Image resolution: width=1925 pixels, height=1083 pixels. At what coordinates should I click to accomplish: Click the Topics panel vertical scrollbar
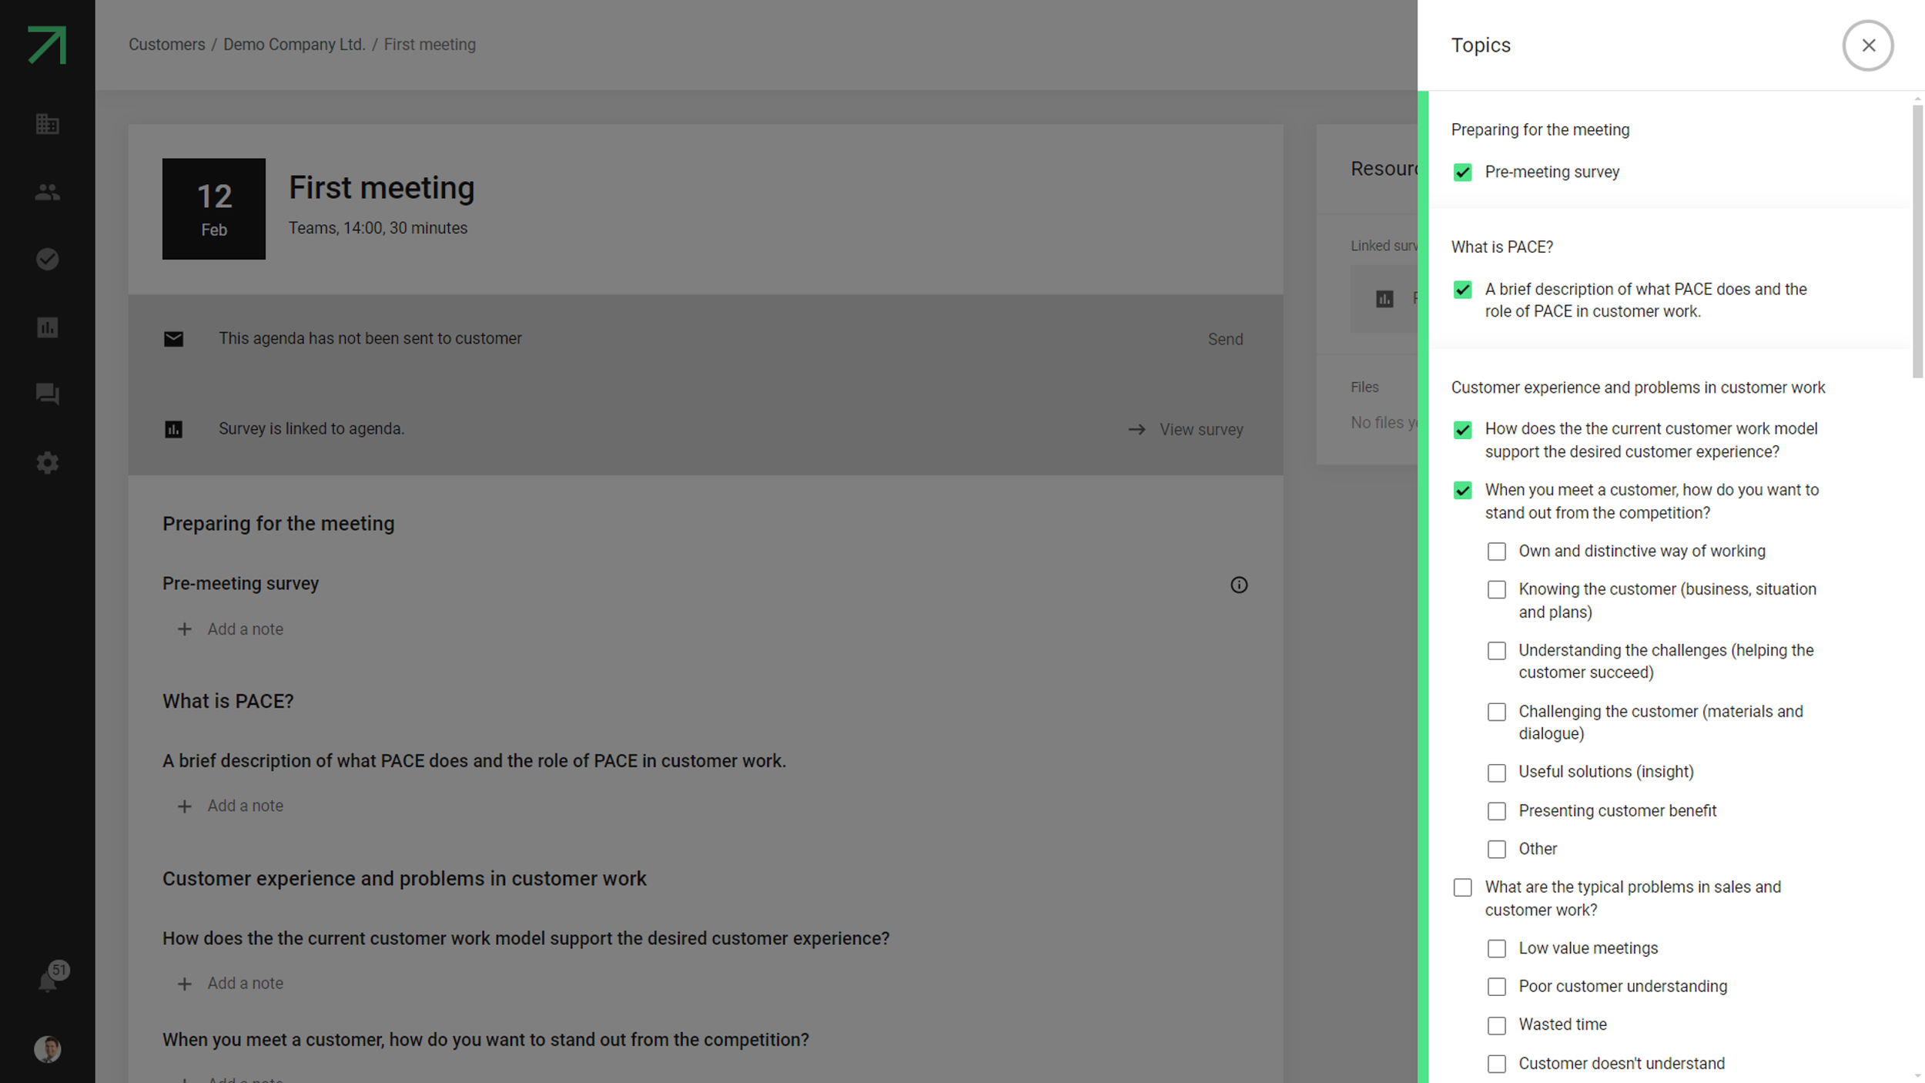pos(1917,243)
